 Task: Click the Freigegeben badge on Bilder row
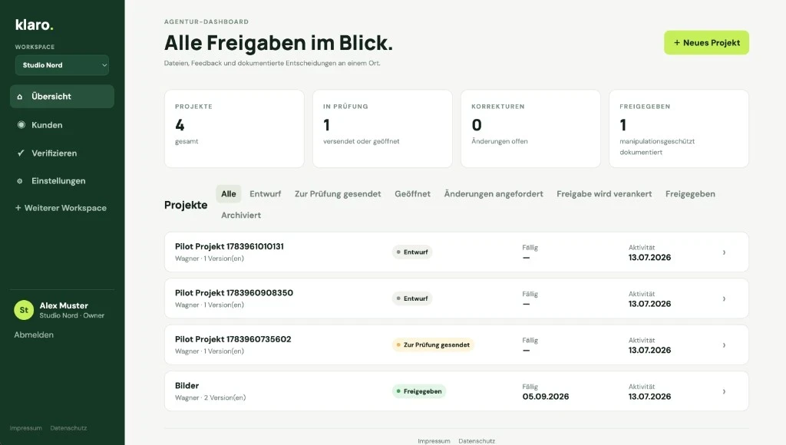(x=419, y=391)
